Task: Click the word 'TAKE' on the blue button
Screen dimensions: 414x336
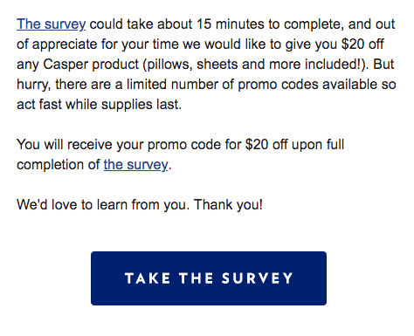Action: point(148,278)
